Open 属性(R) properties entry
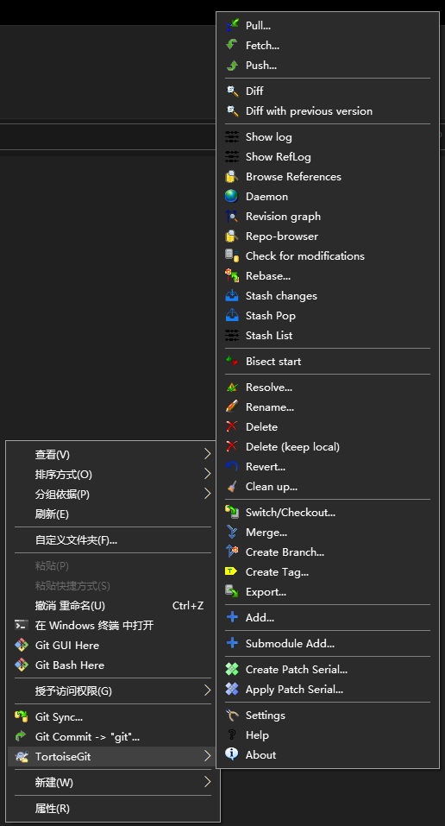The image size is (445, 826). (113, 808)
